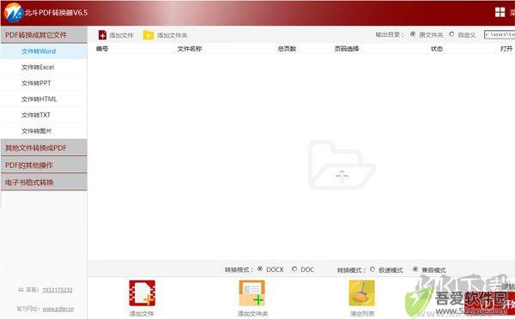
Task: Select 文件转Excel in sidebar
Action: [x=44, y=67]
